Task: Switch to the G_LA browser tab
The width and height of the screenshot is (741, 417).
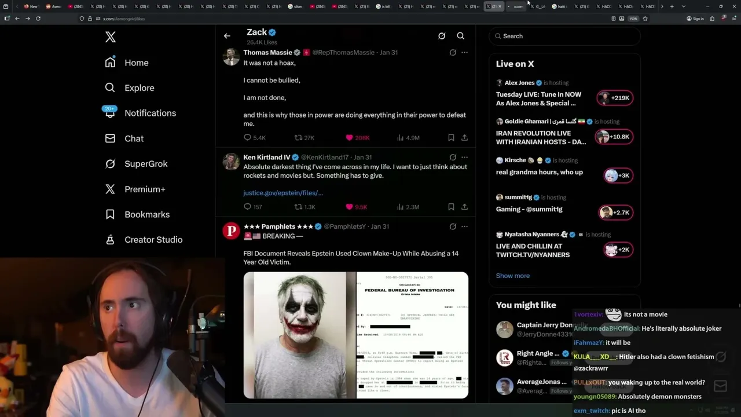Action: (538, 6)
